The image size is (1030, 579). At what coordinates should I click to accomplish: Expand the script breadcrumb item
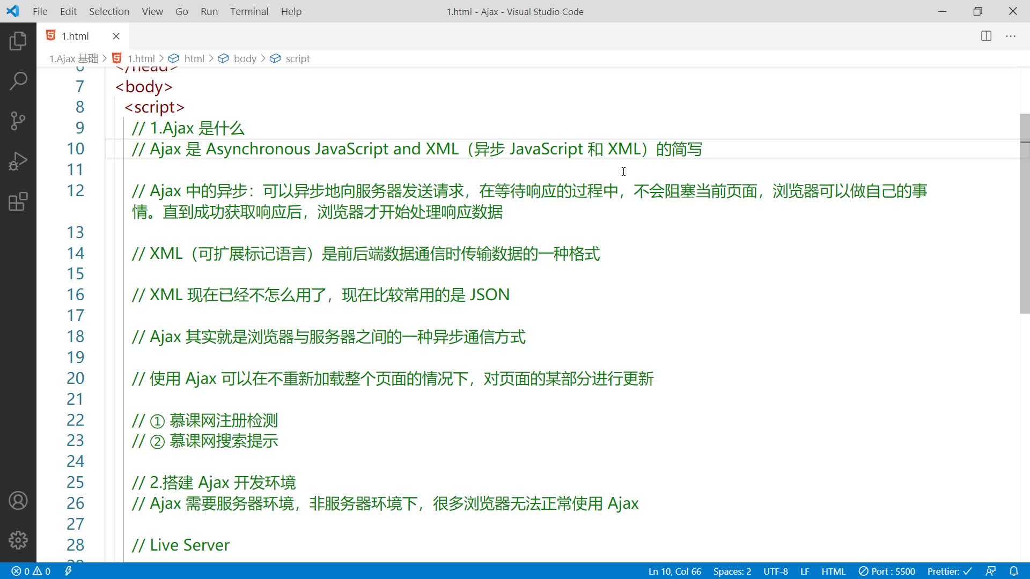(297, 58)
